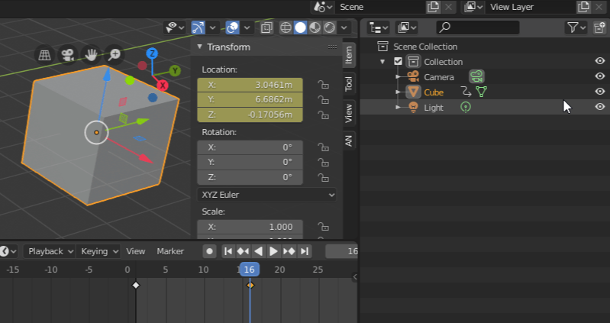Open the timeline Playback menu
The width and height of the screenshot is (610, 323).
click(50, 251)
